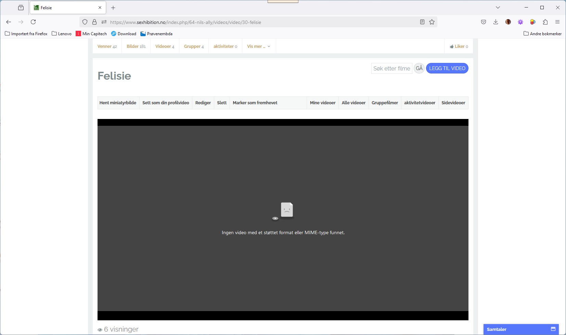Viewport: 566px width, 335px height.
Task: Click the Søk etter filmer search field
Action: point(391,68)
